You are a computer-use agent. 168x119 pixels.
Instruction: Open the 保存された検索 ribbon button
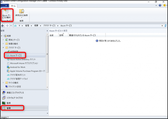point(22,14)
